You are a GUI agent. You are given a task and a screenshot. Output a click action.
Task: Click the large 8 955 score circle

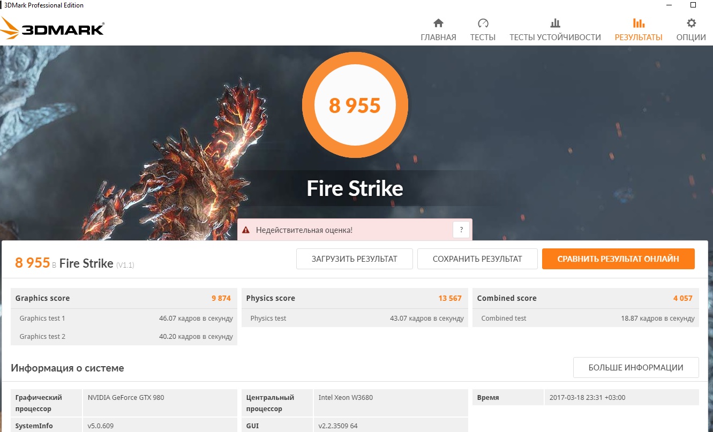tap(355, 105)
